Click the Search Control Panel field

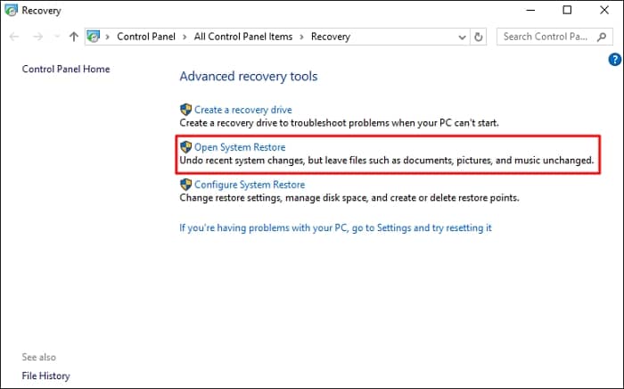pos(554,37)
